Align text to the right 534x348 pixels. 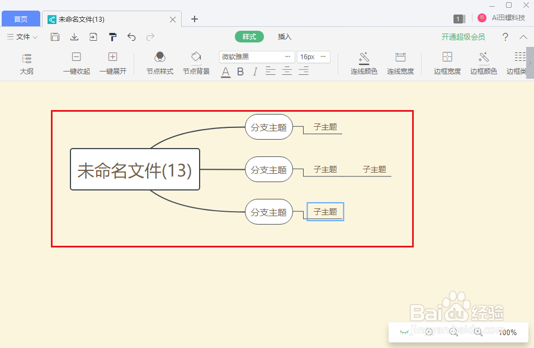(304, 71)
